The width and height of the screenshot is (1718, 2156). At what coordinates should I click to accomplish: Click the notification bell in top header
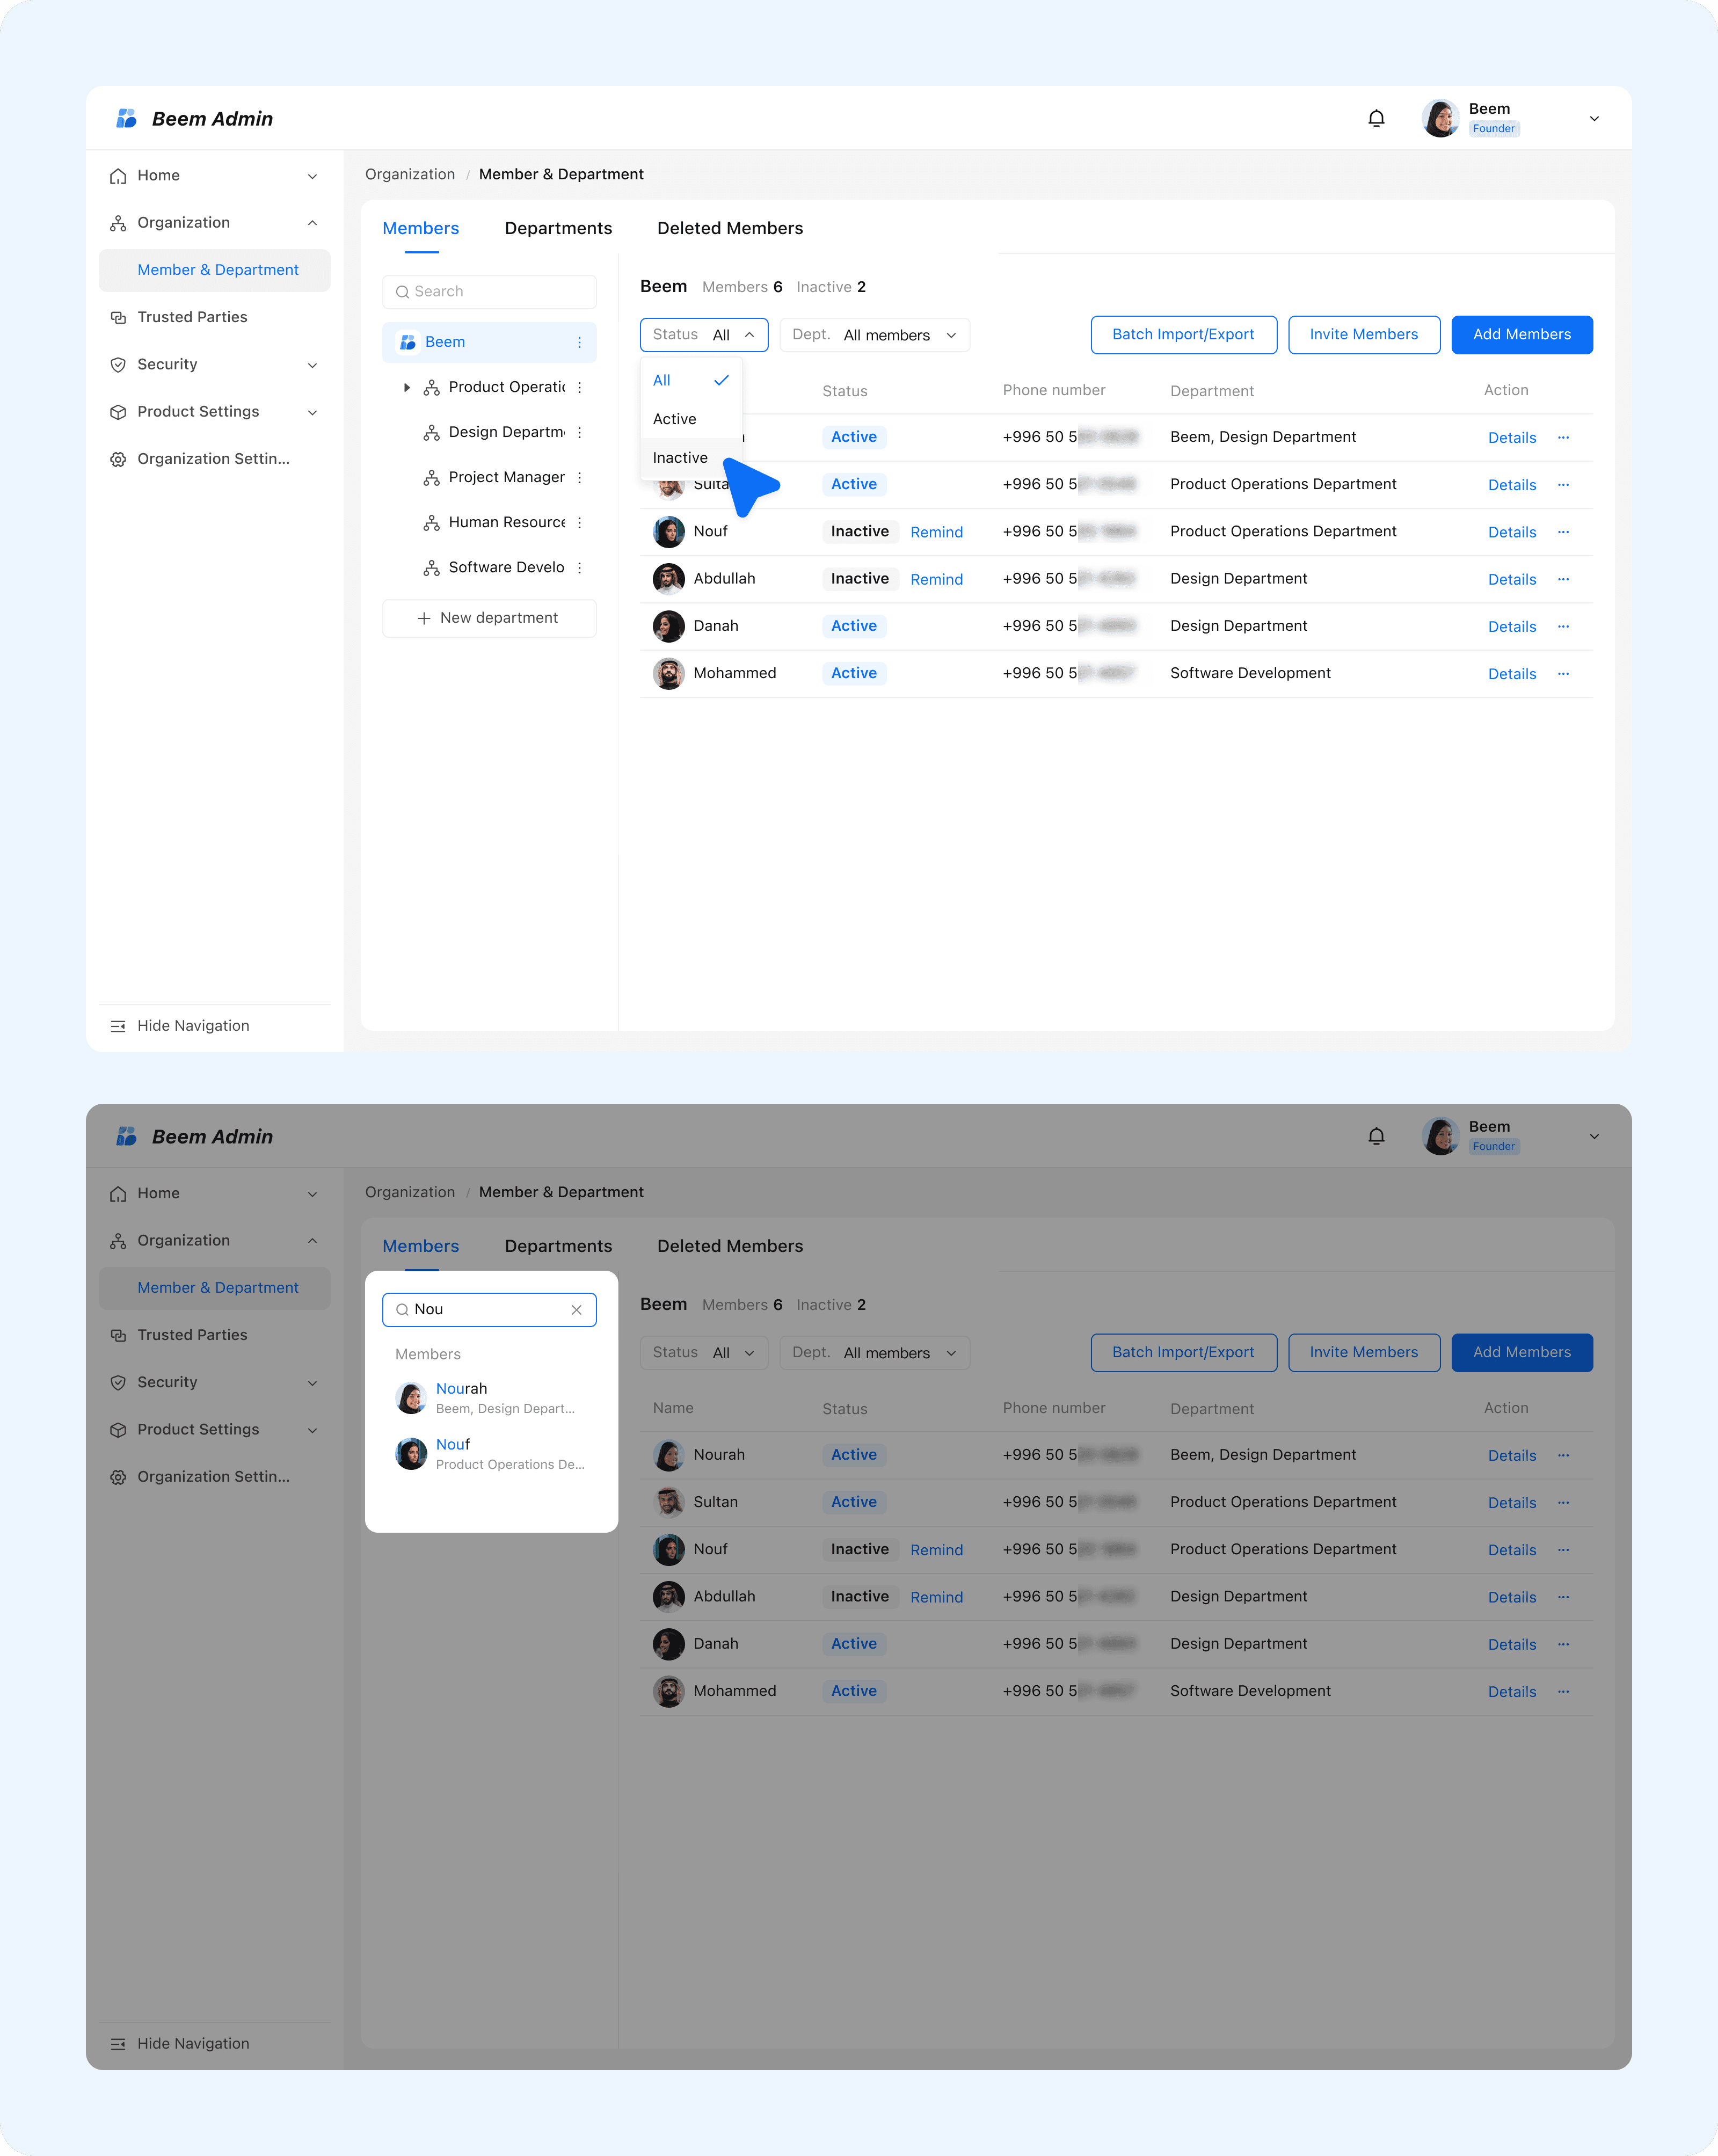(x=1376, y=119)
